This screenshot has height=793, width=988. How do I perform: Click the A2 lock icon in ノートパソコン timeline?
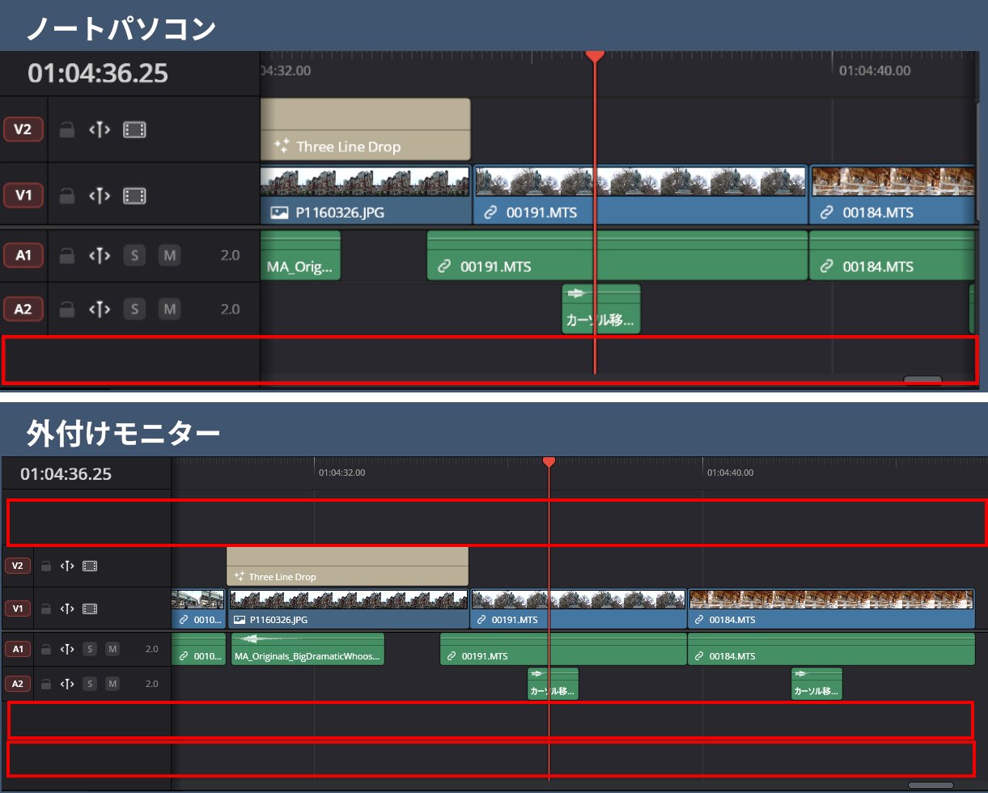68,308
